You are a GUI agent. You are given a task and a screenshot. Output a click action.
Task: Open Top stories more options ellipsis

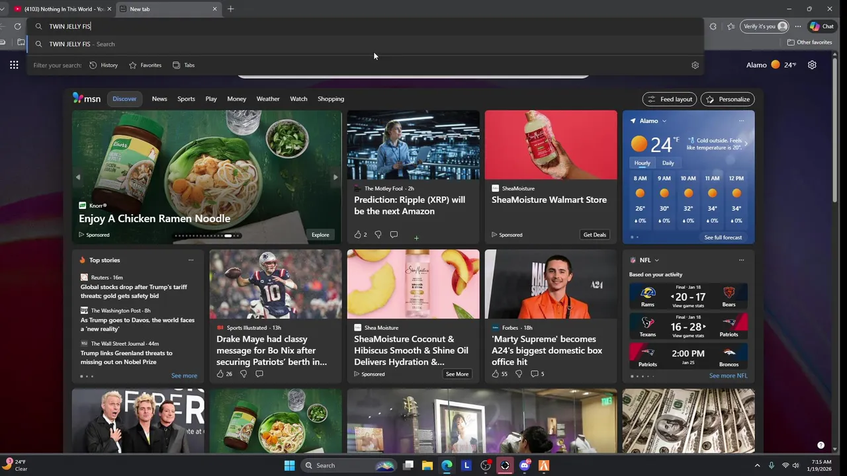tap(191, 260)
